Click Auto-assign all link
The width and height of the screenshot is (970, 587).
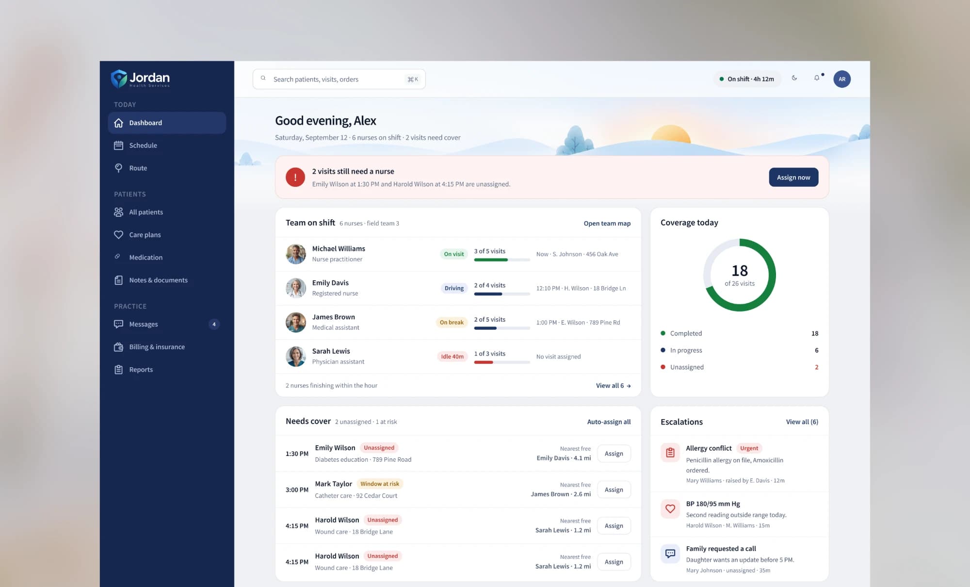click(609, 422)
